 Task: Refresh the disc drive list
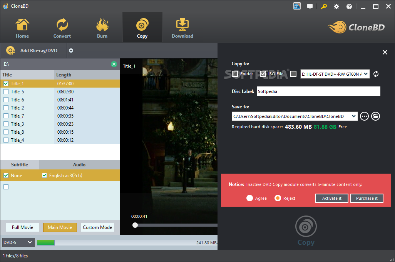pos(376,74)
